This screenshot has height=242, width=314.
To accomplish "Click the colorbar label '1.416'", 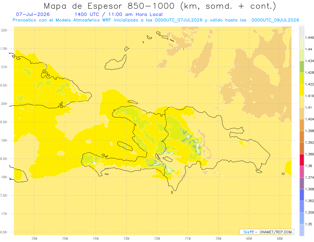I will [x=310, y=96].
